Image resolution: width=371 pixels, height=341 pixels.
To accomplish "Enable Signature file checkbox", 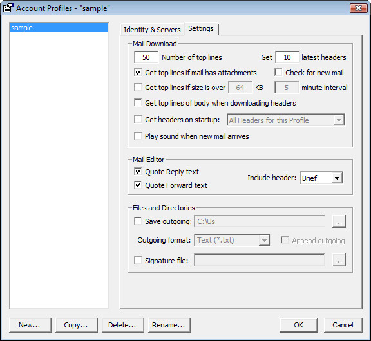I will (x=138, y=260).
